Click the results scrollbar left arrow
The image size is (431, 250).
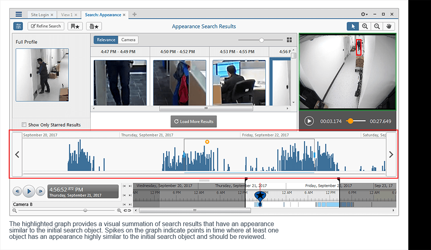tap(94, 109)
